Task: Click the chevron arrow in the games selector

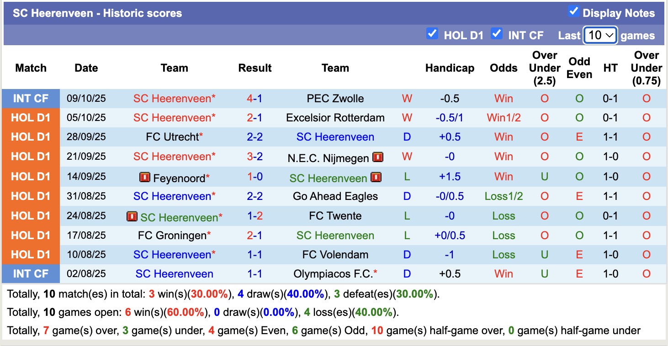Action: [610, 35]
